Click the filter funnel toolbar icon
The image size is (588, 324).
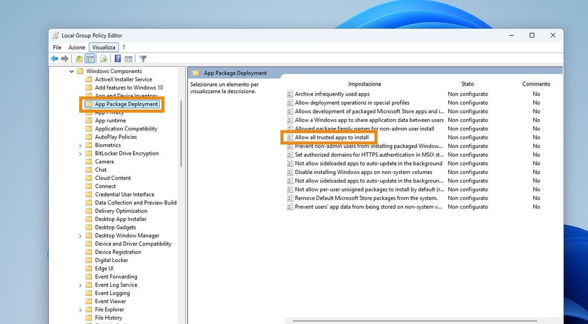click(x=143, y=59)
